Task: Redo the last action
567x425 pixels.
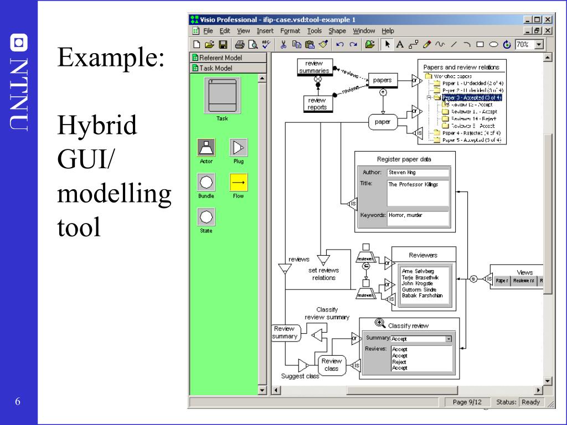Action: click(x=353, y=44)
